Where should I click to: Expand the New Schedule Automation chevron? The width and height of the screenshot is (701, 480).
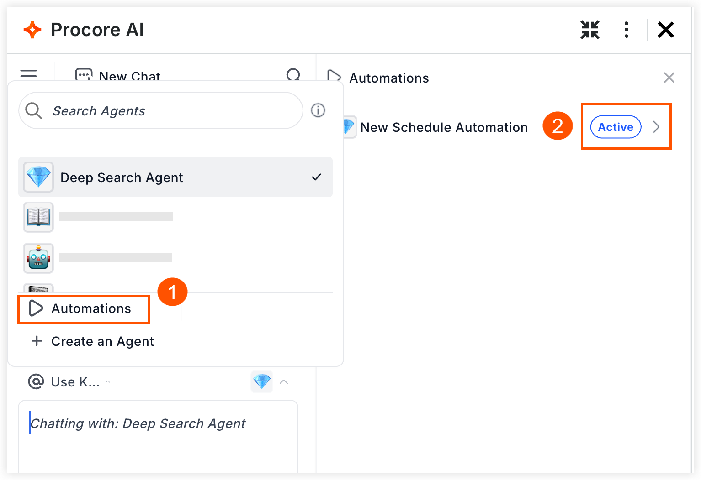point(656,127)
